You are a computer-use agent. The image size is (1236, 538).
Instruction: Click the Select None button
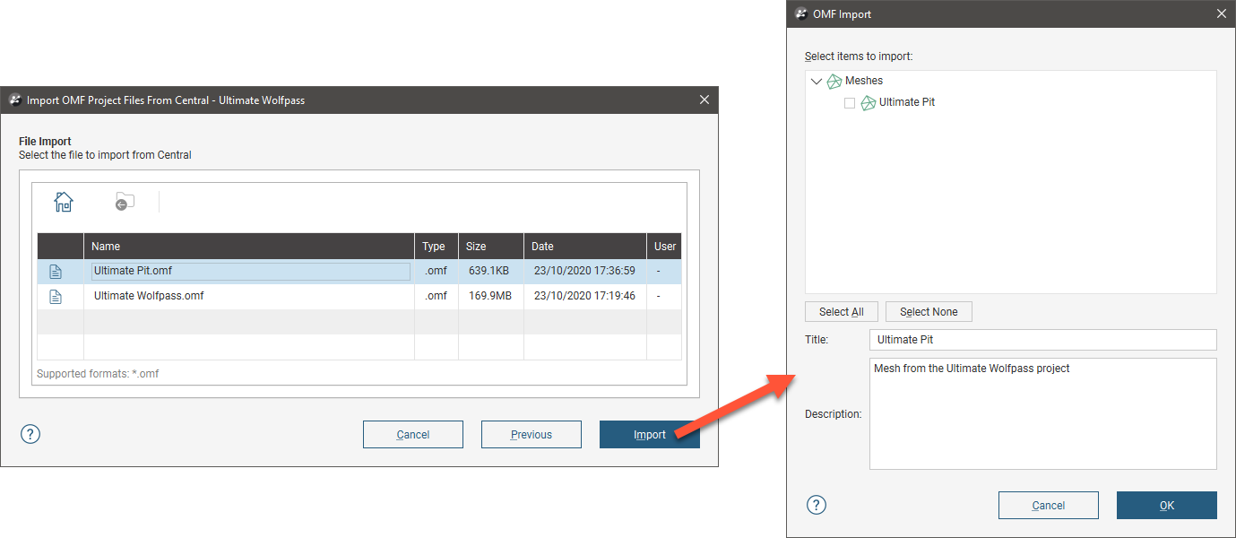tap(929, 312)
